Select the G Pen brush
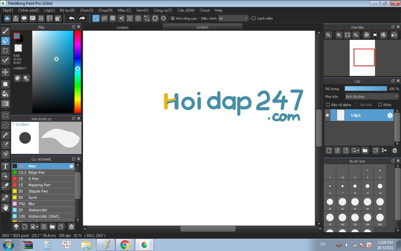Image resolution: width=401 pixels, height=251 pixels. [x=43, y=179]
